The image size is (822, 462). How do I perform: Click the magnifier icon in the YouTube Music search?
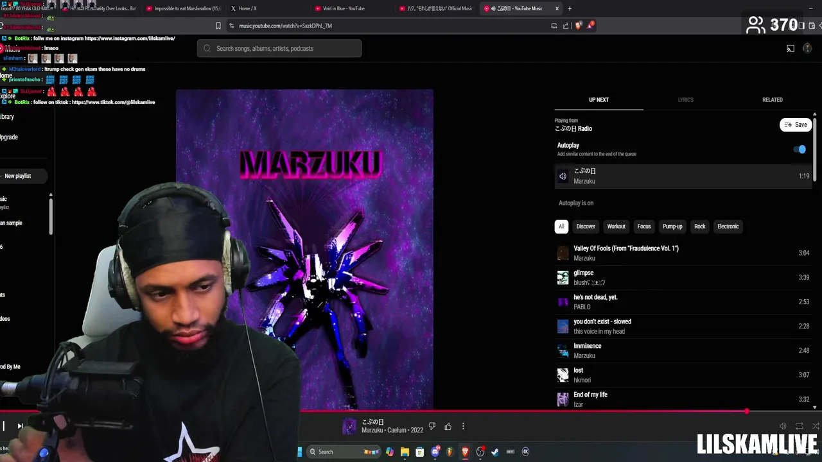point(207,49)
